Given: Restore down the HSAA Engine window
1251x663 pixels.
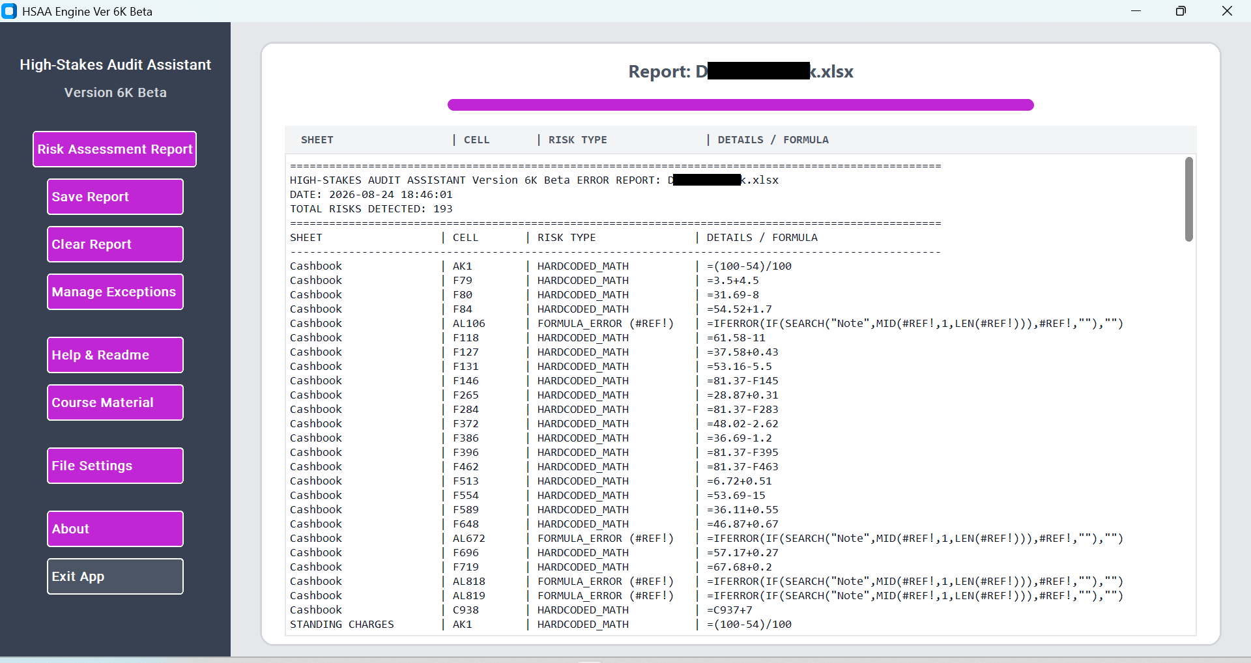Looking at the screenshot, I should [1181, 11].
